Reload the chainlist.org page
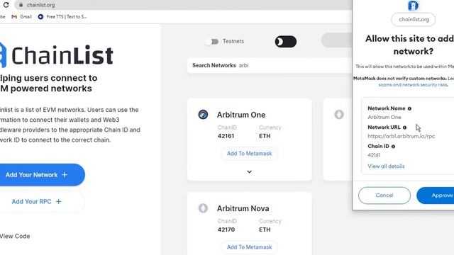This screenshot has height=255, width=454. pos(6,5)
